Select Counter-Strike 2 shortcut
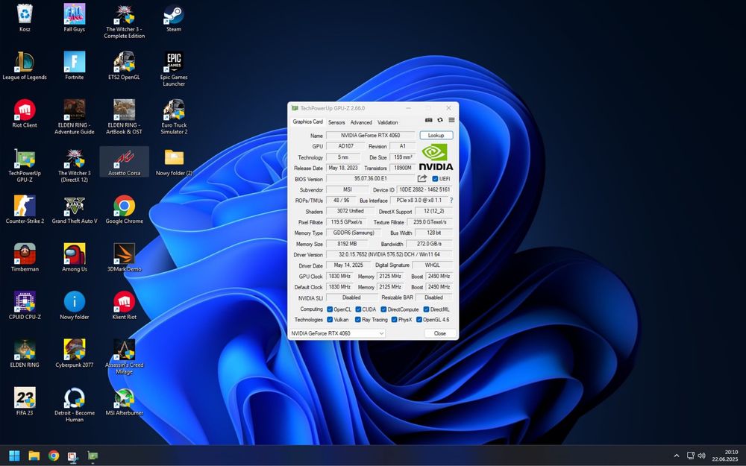The image size is (746, 466). (25, 210)
